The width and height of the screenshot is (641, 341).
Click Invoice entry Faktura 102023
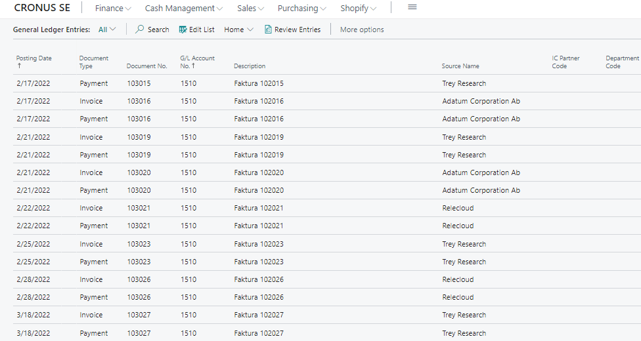coord(327,244)
